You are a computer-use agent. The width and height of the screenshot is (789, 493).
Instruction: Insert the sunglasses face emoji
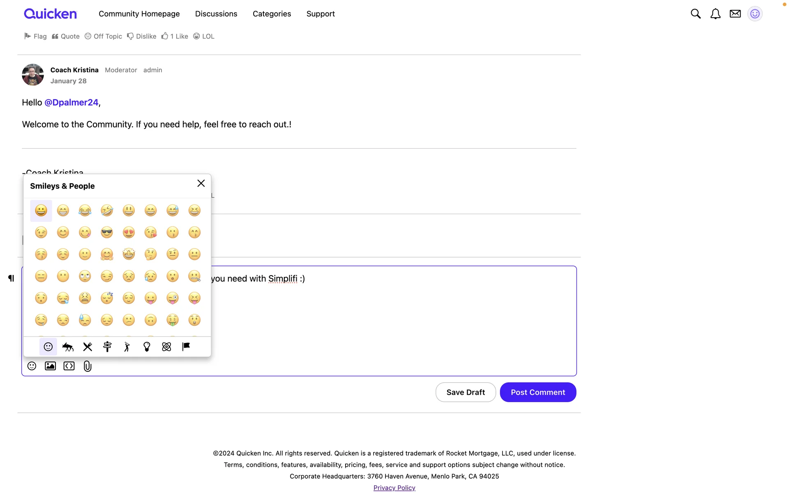pos(107,233)
